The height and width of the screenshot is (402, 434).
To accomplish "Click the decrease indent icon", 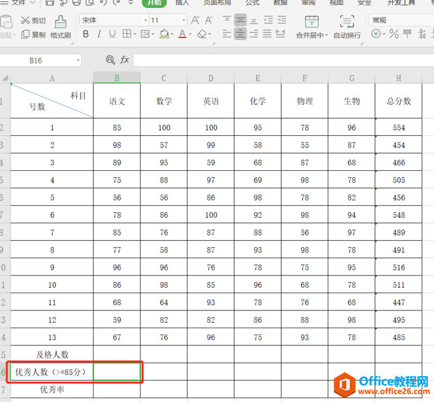I will point(268,20).
